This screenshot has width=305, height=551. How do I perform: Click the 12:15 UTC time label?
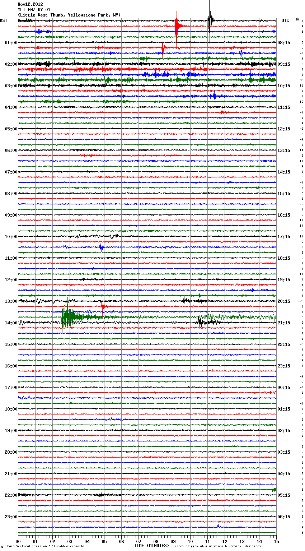click(x=284, y=129)
